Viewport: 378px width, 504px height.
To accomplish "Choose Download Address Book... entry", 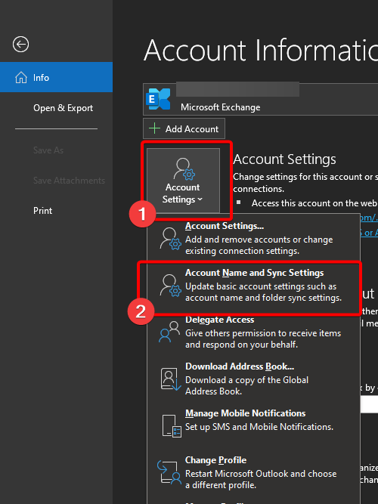I will click(253, 379).
